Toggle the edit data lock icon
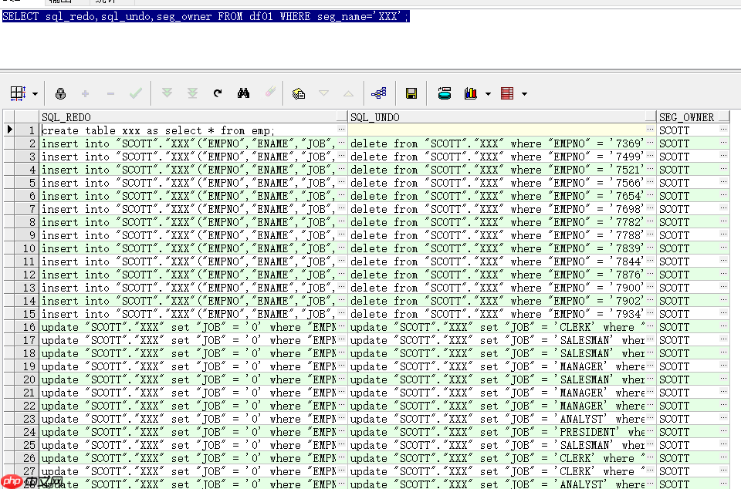The width and height of the screenshot is (741, 489). tap(60, 93)
